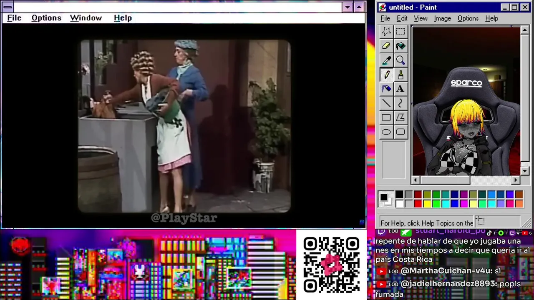Choose the bright yellow palette swatch
The height and width of the screenshot is (300, 534).
tap(427, 204)
